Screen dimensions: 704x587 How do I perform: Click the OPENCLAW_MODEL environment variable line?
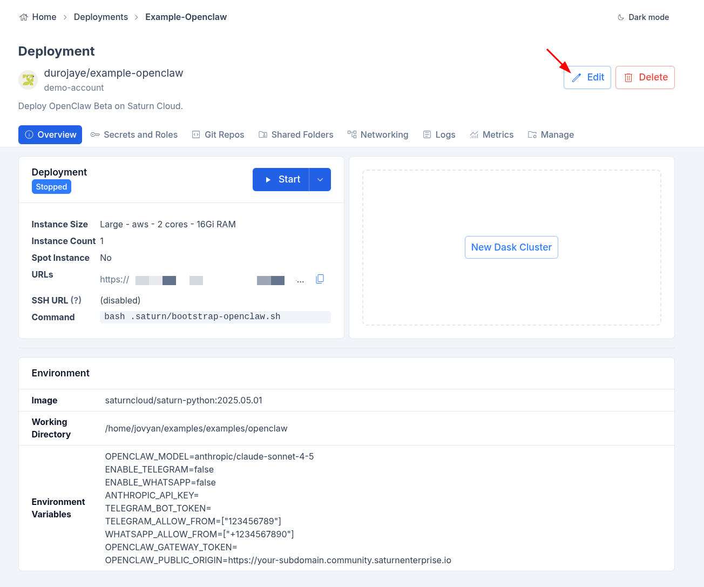tap(209, 457)
